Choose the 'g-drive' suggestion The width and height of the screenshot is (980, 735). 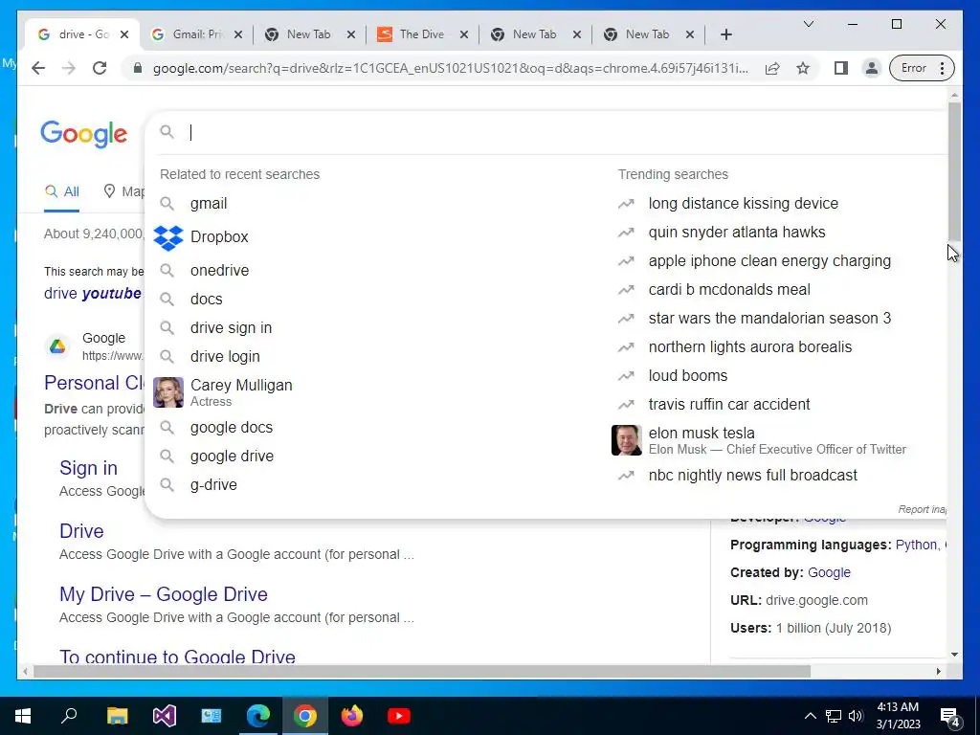tap(213, 484)
